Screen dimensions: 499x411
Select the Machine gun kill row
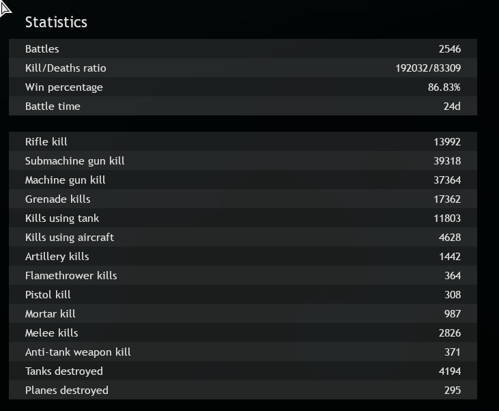coord(243,180)
